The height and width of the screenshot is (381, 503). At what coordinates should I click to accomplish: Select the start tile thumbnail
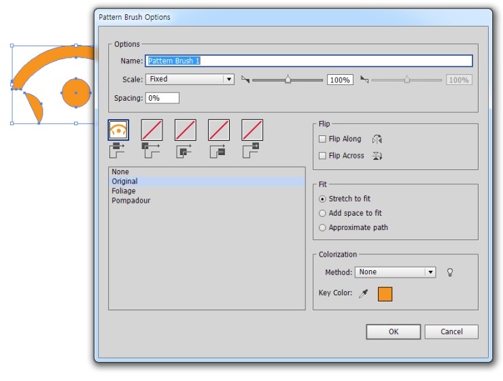click(x=219, y=130)
